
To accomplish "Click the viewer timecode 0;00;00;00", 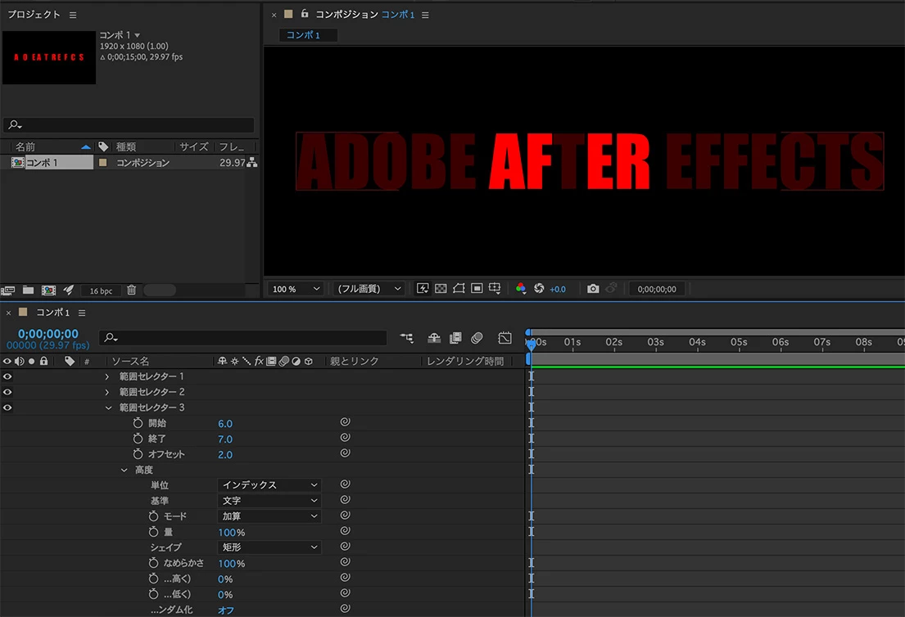I will pyautogui.click(x=657, y=289).
